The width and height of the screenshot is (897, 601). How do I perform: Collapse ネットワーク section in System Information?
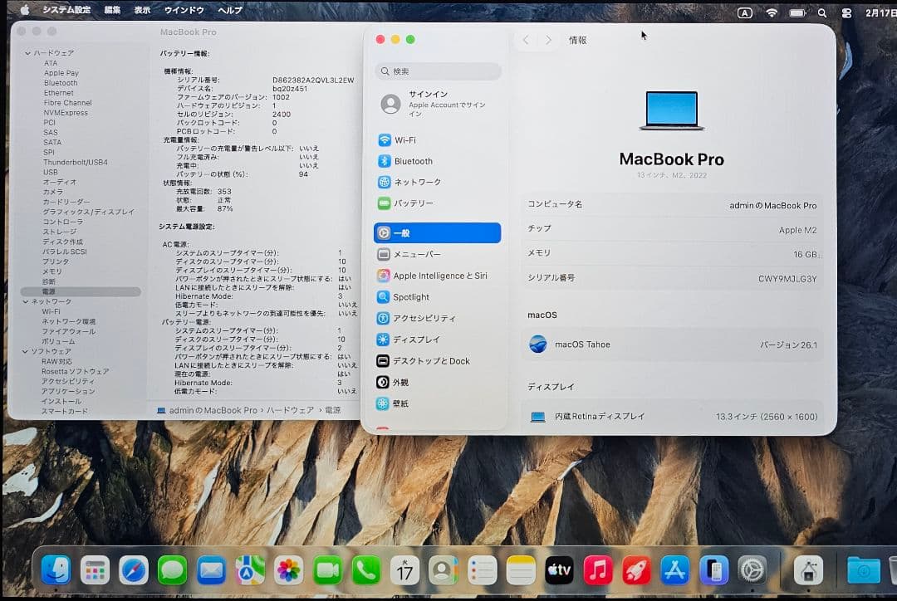[25, 301]
